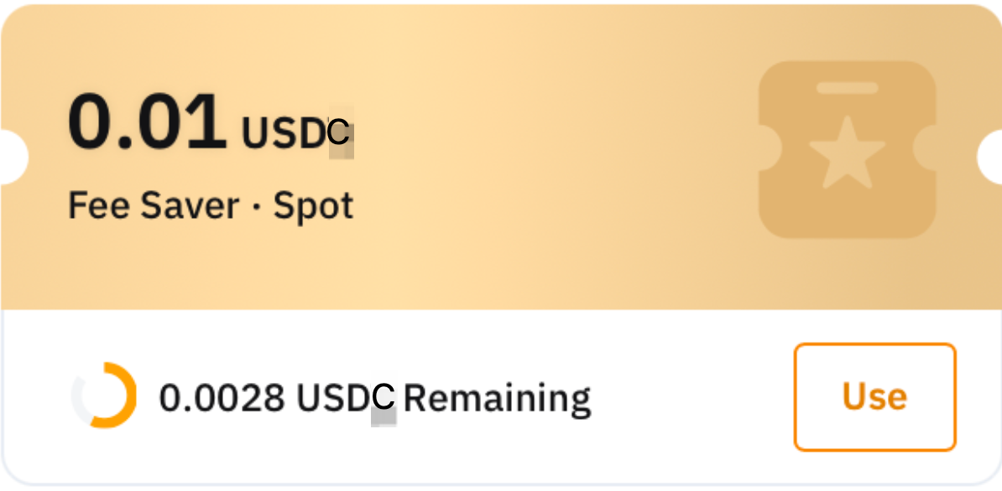Viewport: 1002px width, 491px height.
Task: Click the 0.01 voucher amount
Action: click(147, 122)
